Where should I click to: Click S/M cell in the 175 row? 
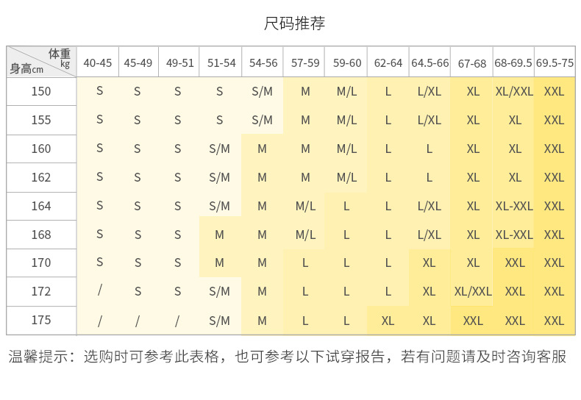(x=219, y=321)
